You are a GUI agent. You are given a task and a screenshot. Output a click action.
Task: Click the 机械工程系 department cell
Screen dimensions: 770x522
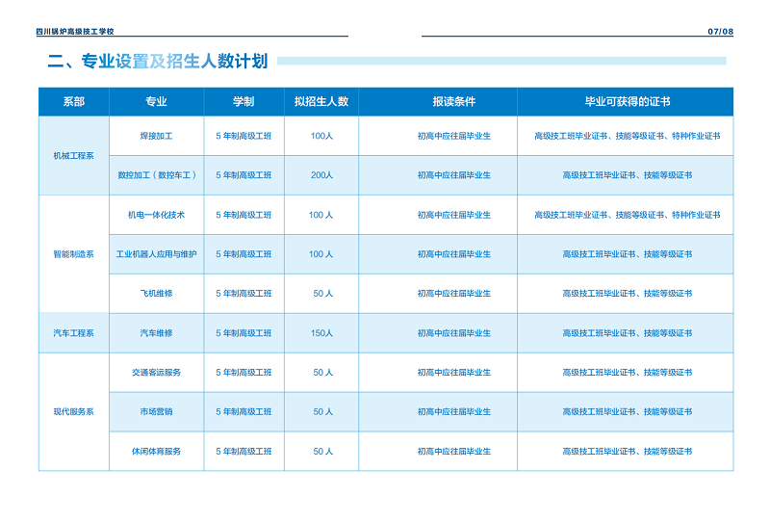coord(74,156)
